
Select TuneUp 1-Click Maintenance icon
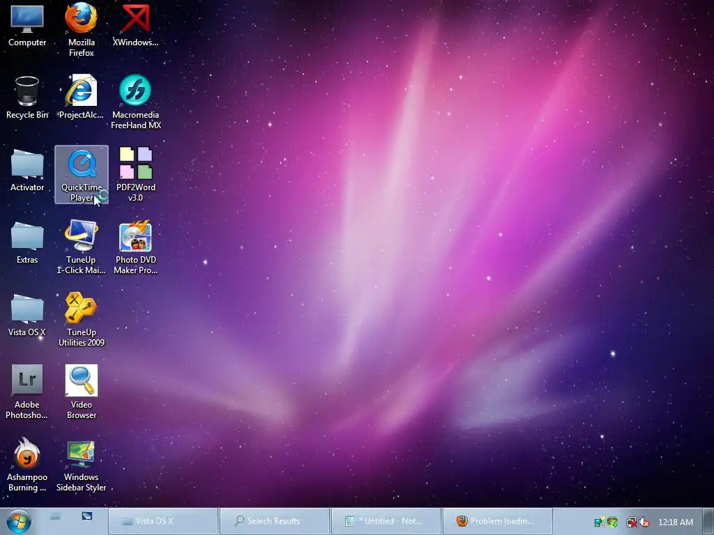pyautogui.click(x=81, y=247)
